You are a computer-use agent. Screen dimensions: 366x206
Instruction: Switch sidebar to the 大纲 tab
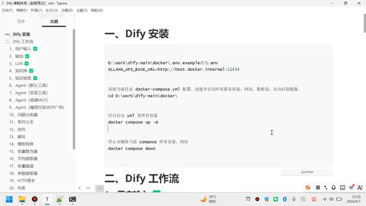click(54, 22)
